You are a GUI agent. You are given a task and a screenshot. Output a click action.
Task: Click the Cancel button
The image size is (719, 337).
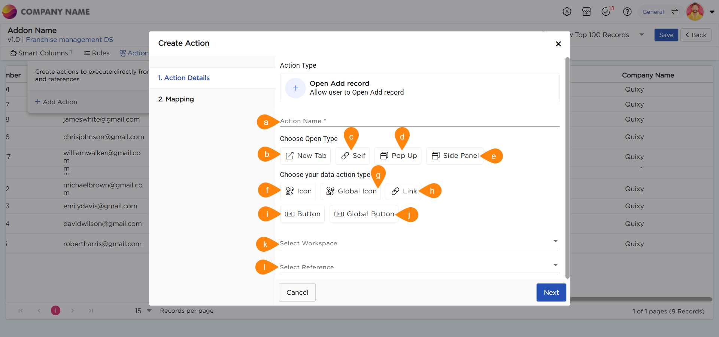coord(297,292)
